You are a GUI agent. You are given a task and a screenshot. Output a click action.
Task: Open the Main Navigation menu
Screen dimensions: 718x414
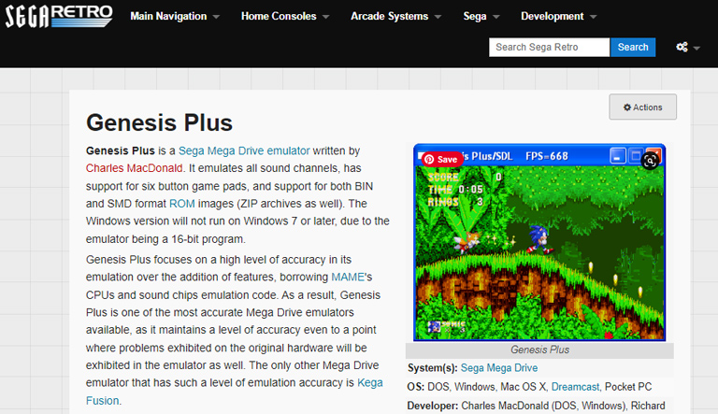tap(168, 16)
